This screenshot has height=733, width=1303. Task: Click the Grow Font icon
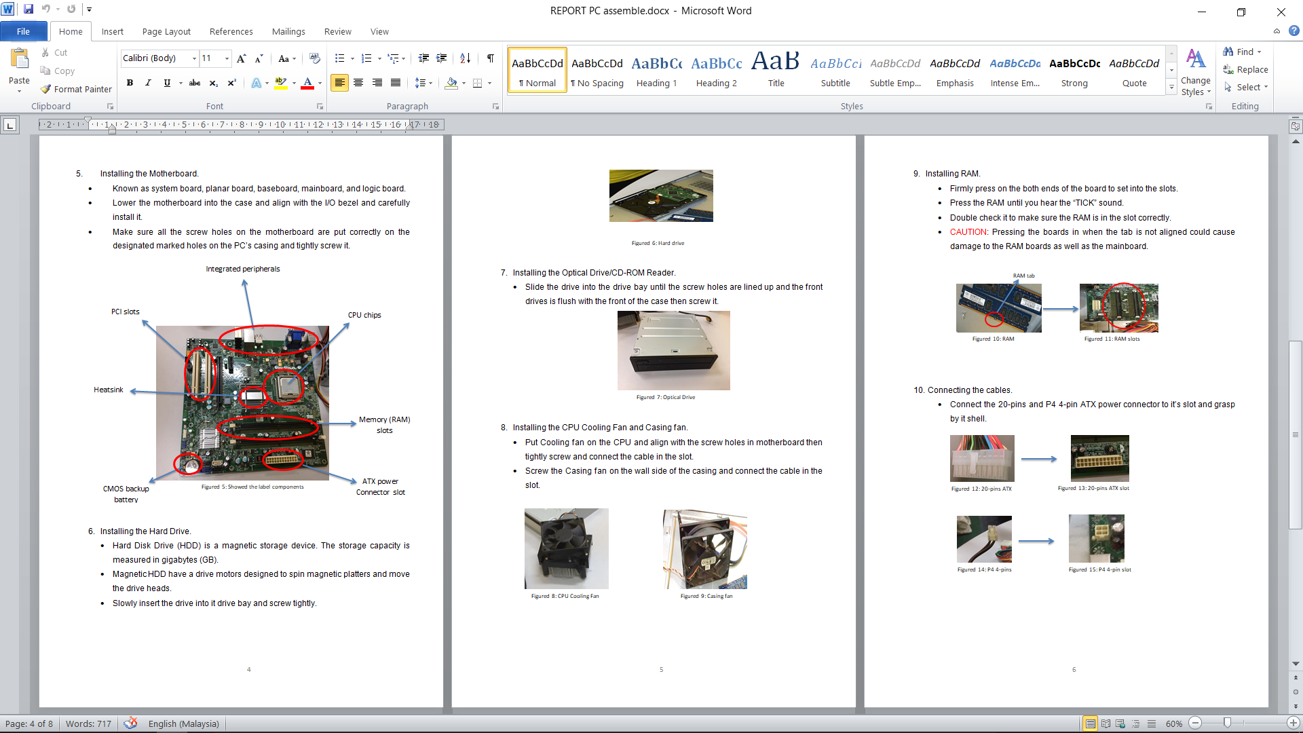241,58
